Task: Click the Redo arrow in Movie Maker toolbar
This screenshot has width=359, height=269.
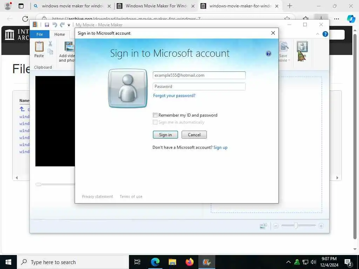Action: [x=62, y=25]
